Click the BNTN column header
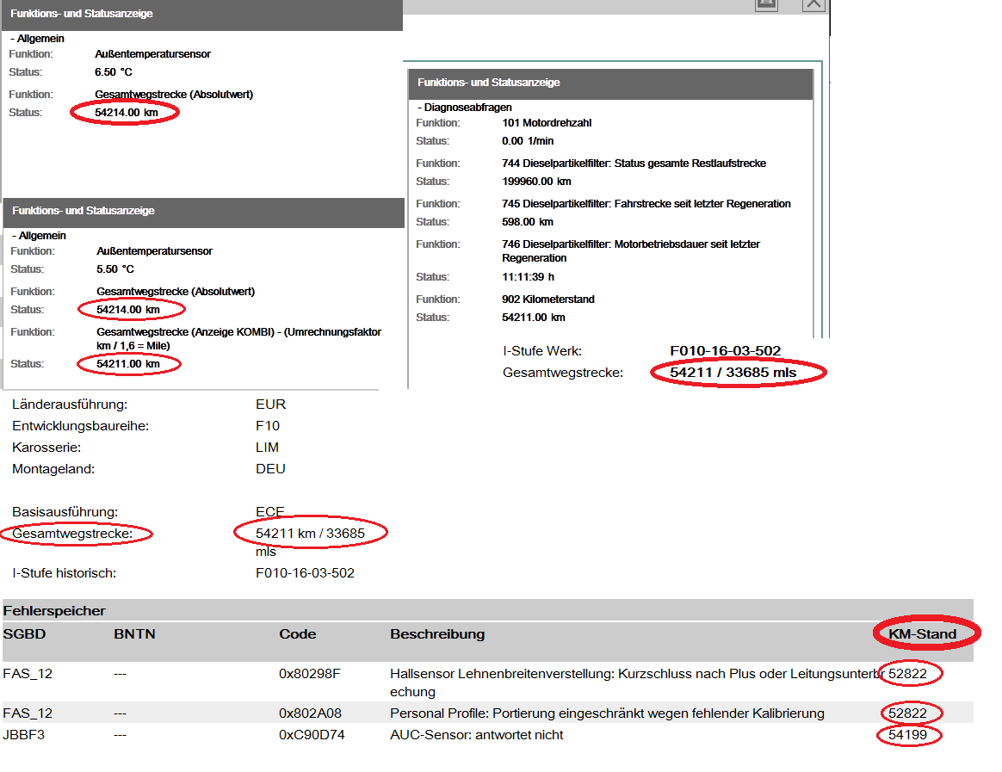Viewport: 1002px width, 772px height. [x=134, y=634]
